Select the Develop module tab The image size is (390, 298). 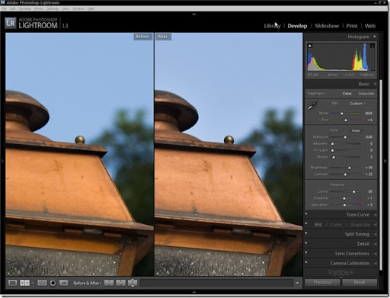click(x=297, y=26)
